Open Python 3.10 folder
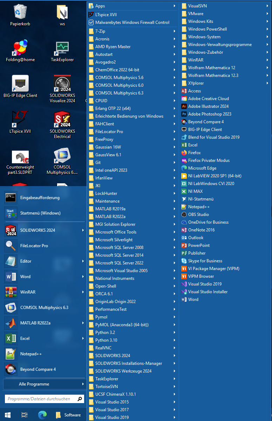The width and height of the screenshot is (272, 421). 132,340
